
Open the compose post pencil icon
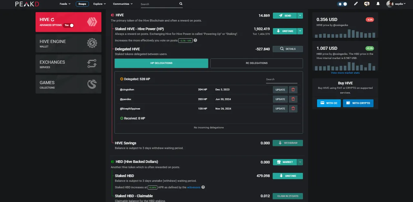click(356, 4)
